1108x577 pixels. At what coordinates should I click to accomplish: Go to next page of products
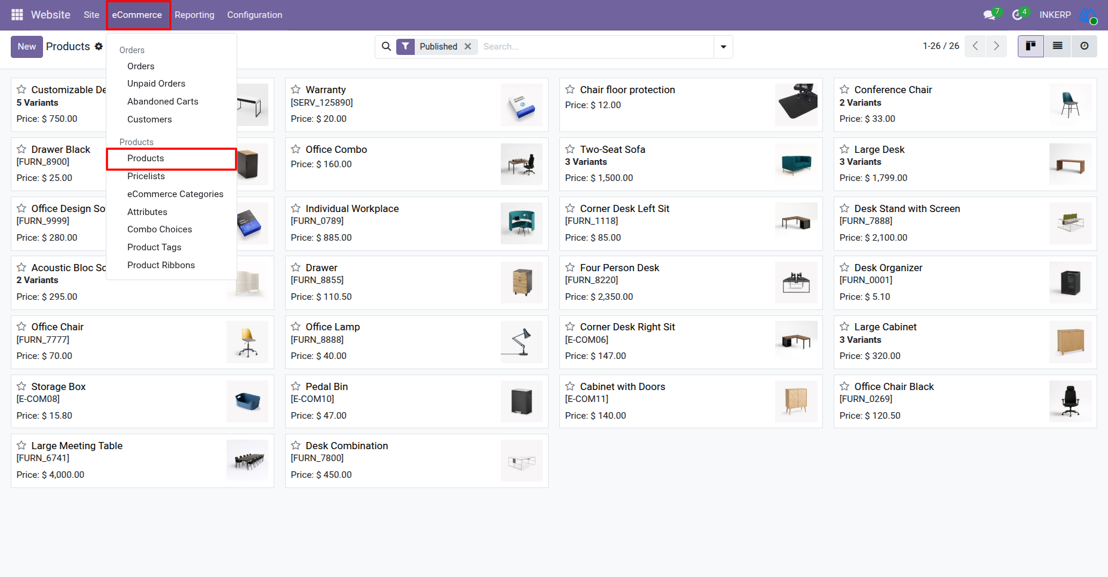[996, 46]
